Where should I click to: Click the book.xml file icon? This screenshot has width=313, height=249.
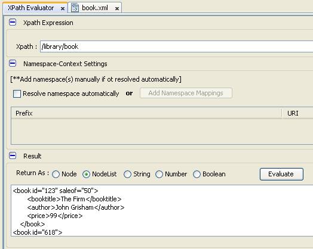(x=75, y=8)
